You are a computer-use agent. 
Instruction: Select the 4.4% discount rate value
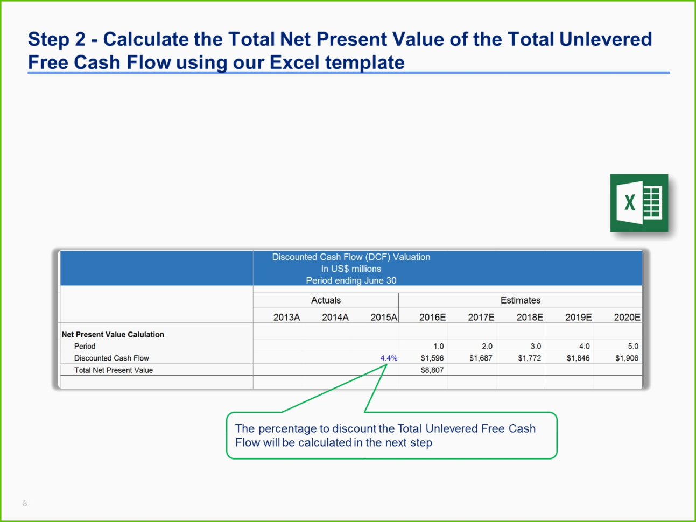(x=390, y=357)
